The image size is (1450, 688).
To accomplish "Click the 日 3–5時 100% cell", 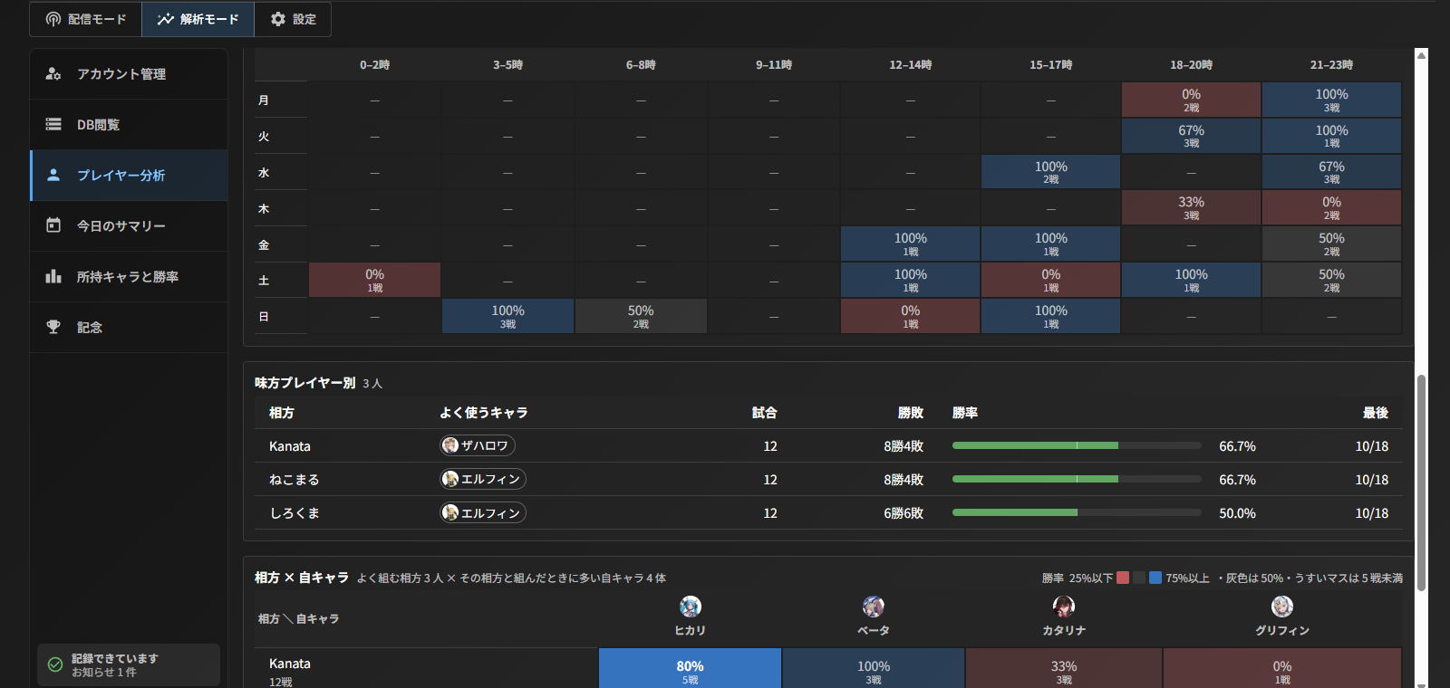I will coord(508,317).
